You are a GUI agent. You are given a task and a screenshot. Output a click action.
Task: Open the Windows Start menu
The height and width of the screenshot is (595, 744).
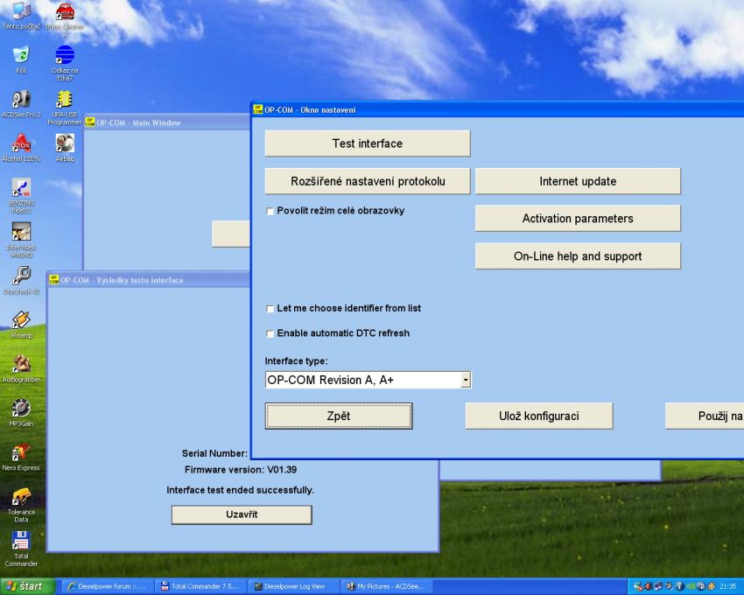tap(26, 586)
